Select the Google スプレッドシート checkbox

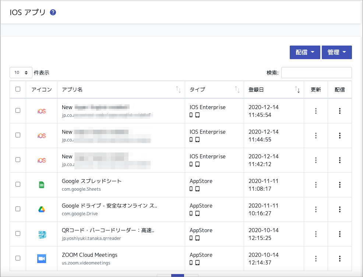18,184
